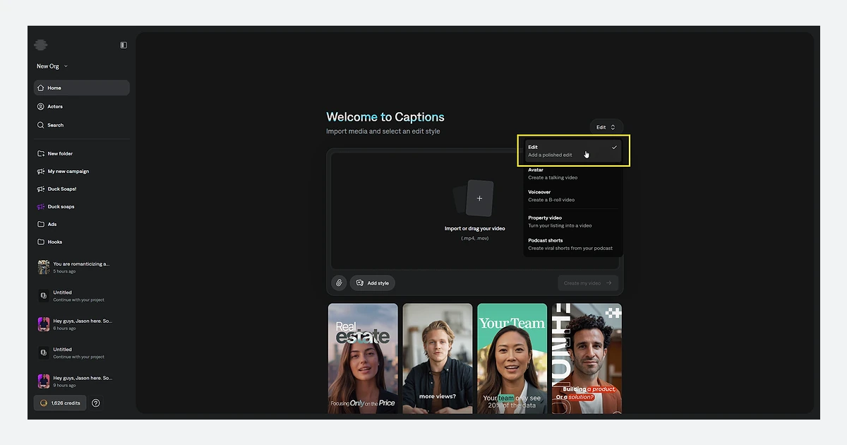Click the Captions logo icon

41,44
